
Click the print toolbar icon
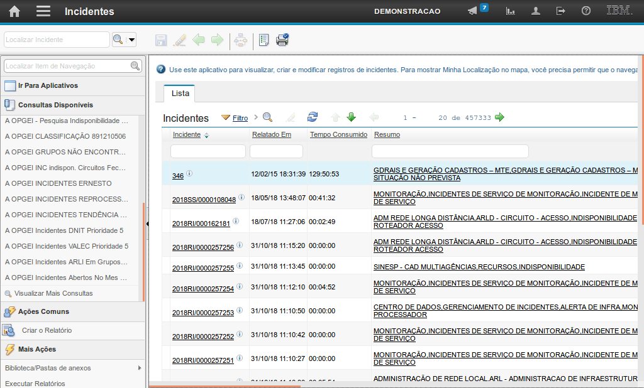tap(282, 40)
